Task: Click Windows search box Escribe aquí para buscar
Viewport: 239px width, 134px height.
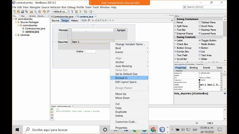Action: point(61,130)
